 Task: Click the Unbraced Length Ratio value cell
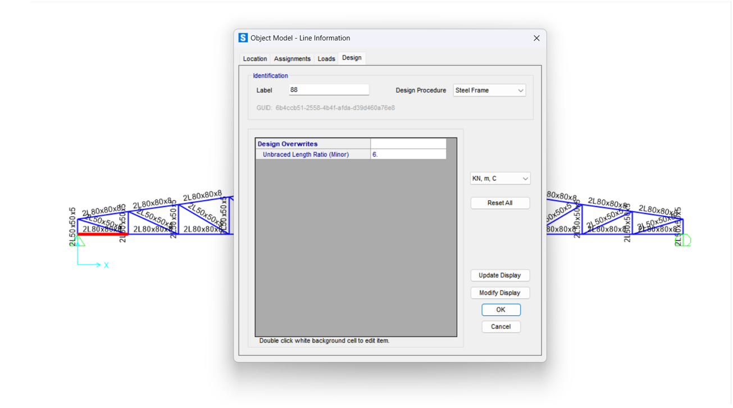(408, 155)
